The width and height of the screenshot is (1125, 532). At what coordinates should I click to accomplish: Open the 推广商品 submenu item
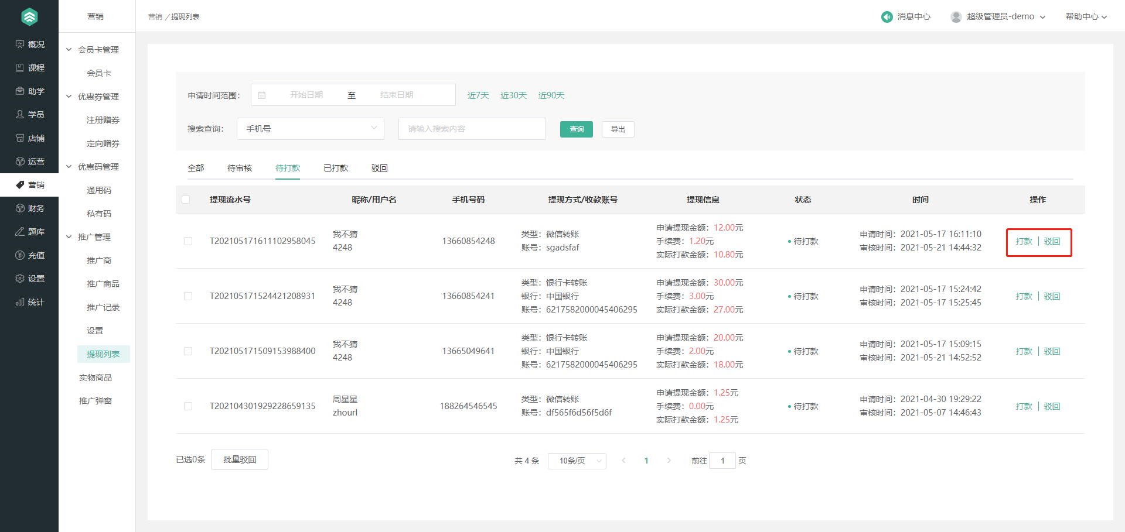click(103, 284)
